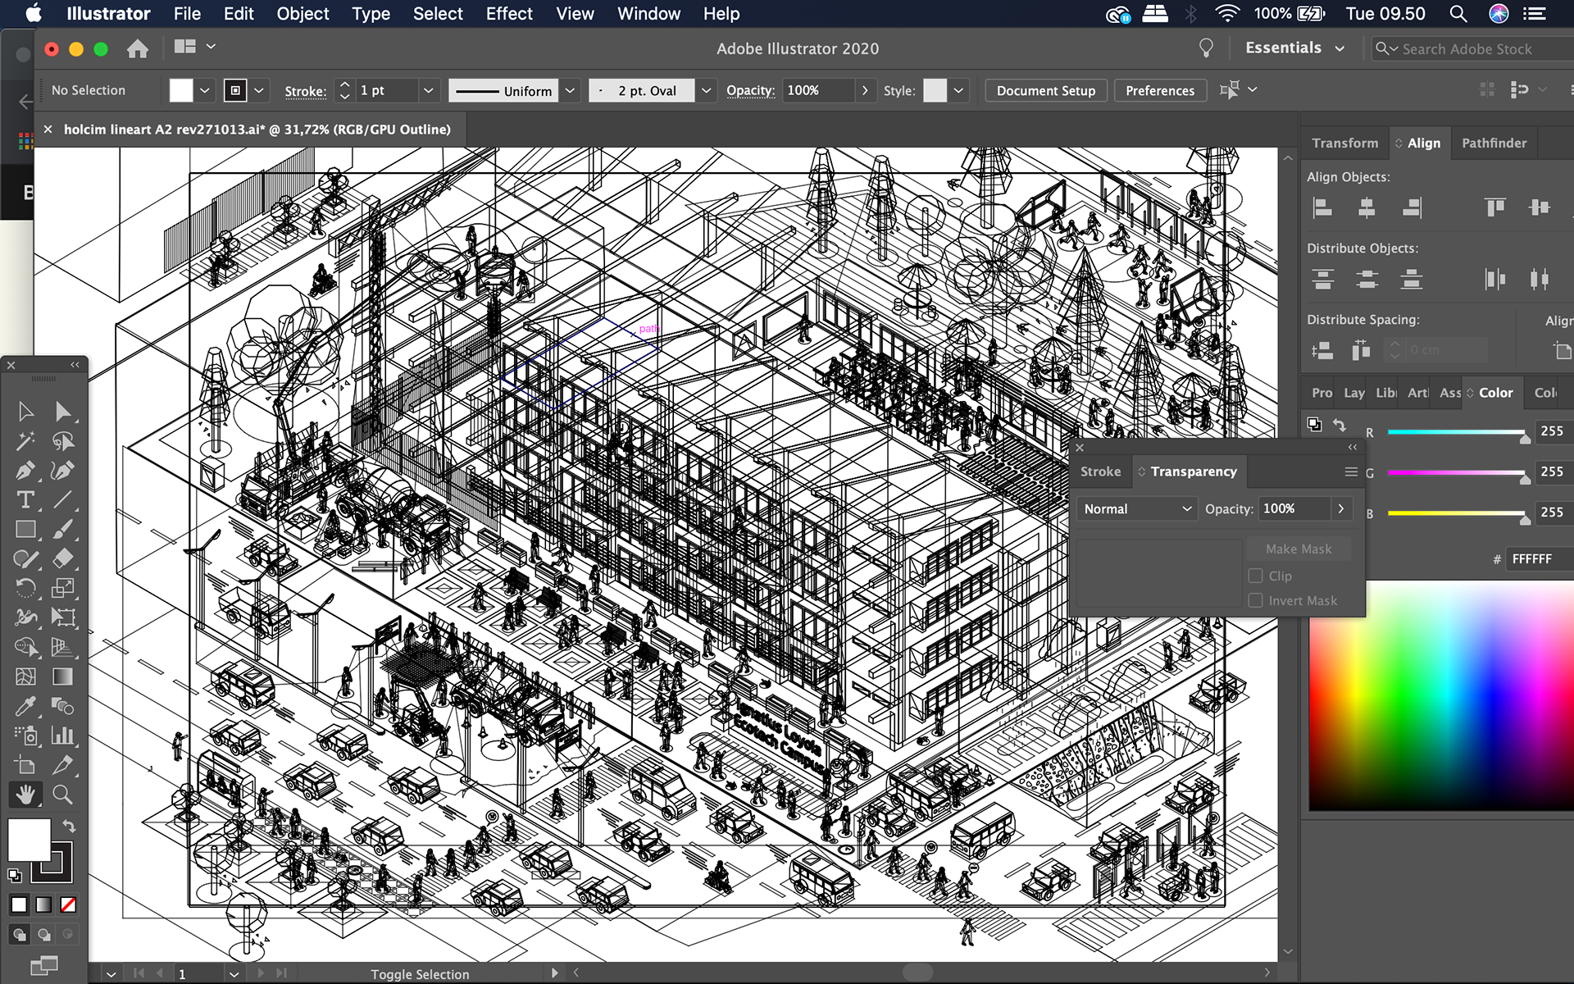Select the Pen tool
Viewport: 1574px width, 984px height.
click(25, 471)
